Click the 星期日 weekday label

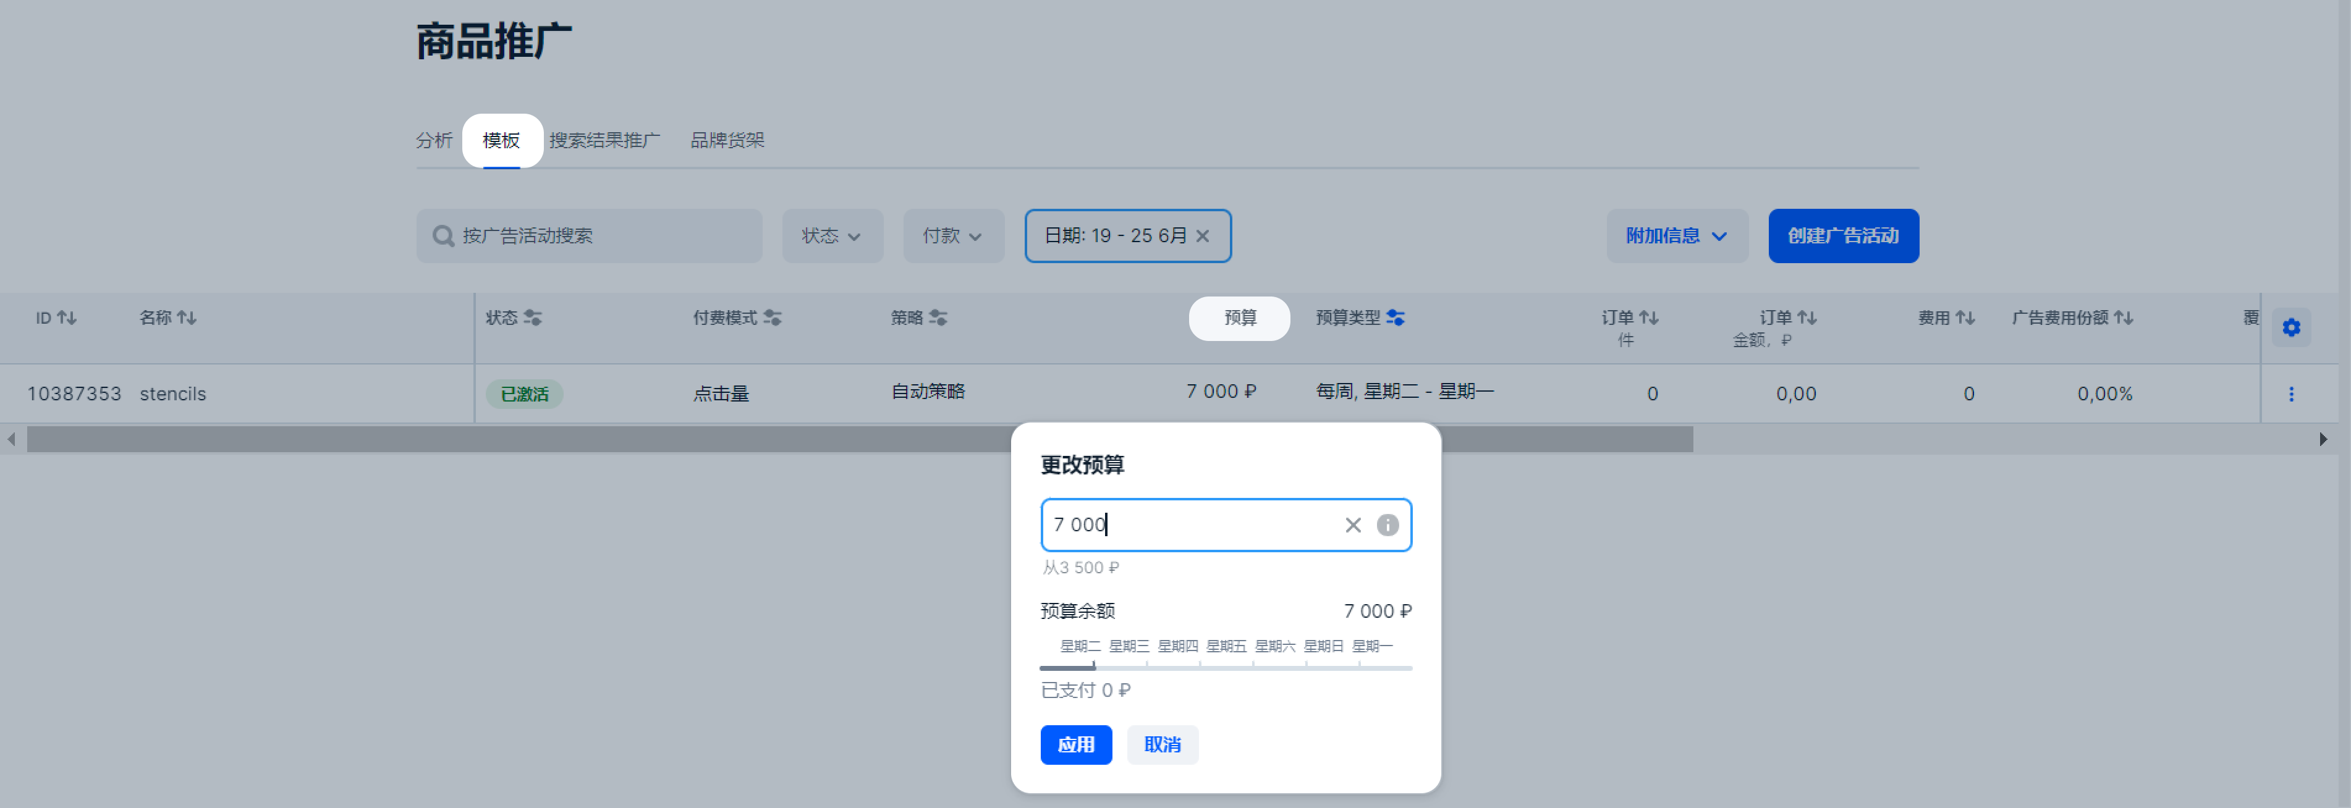(1323, 647)
